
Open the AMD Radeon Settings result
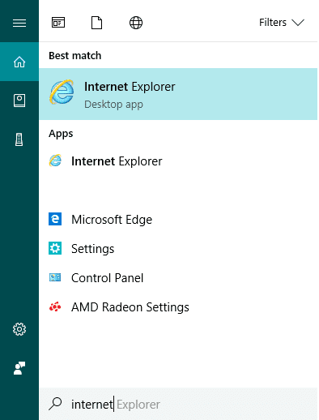(x=178, y=306)
